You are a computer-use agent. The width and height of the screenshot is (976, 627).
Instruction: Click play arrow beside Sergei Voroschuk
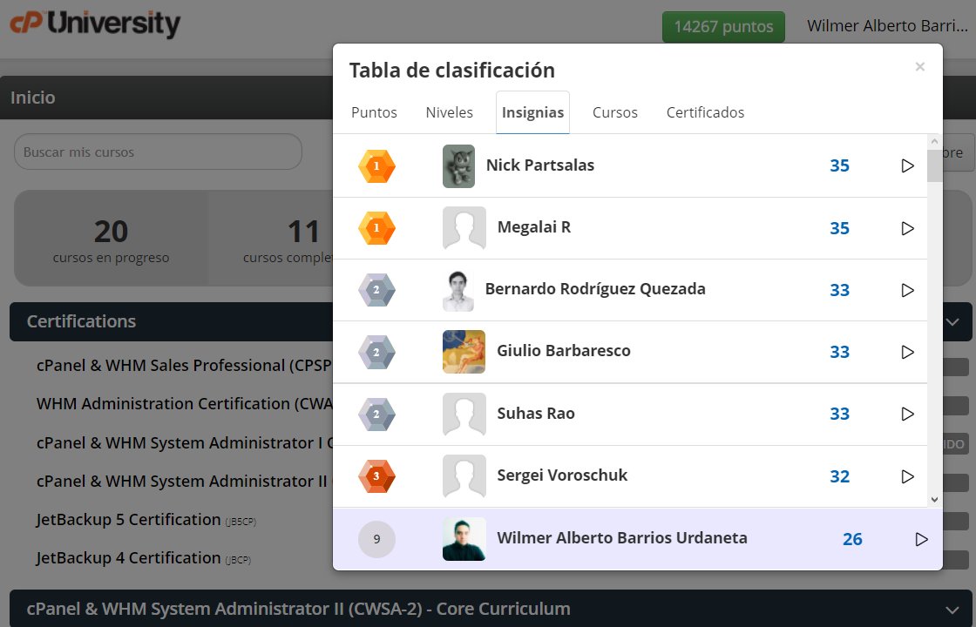(907, 476)
